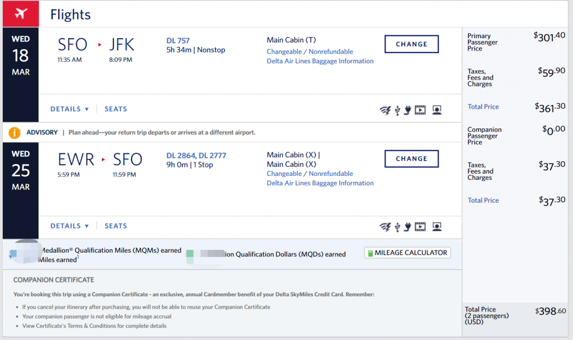The height and width of the screenshot is (340, 573).
Task: Open Delta baggage information for return flight
Action: (320, 183)
